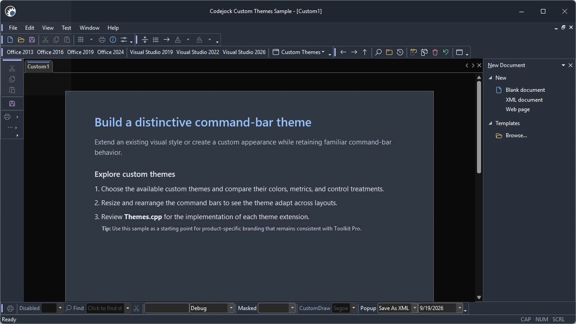576x324 pixels.
Task: Click the New document icon in the toolbar
Action: [x=10, y=40]
